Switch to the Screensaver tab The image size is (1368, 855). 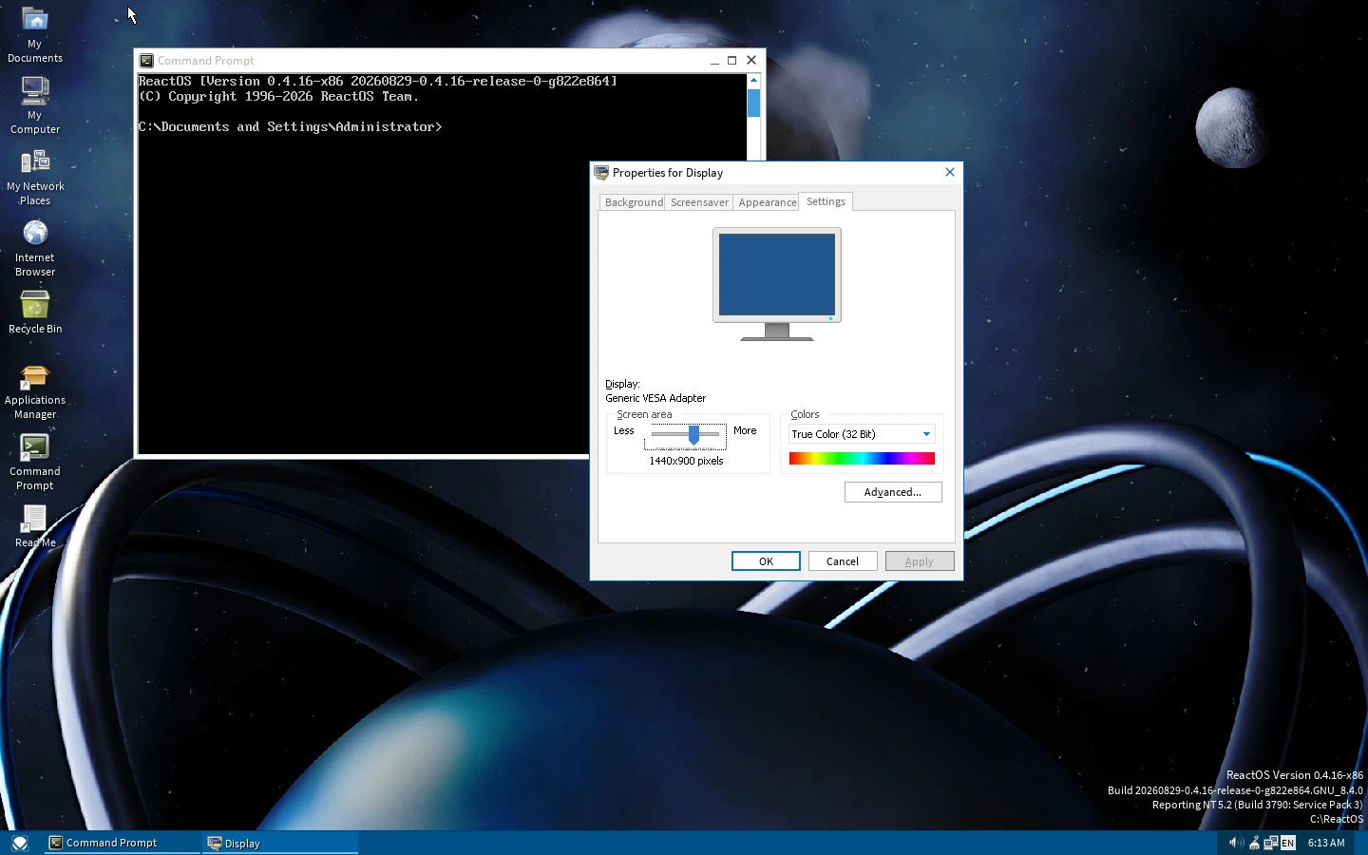(699, 202)
